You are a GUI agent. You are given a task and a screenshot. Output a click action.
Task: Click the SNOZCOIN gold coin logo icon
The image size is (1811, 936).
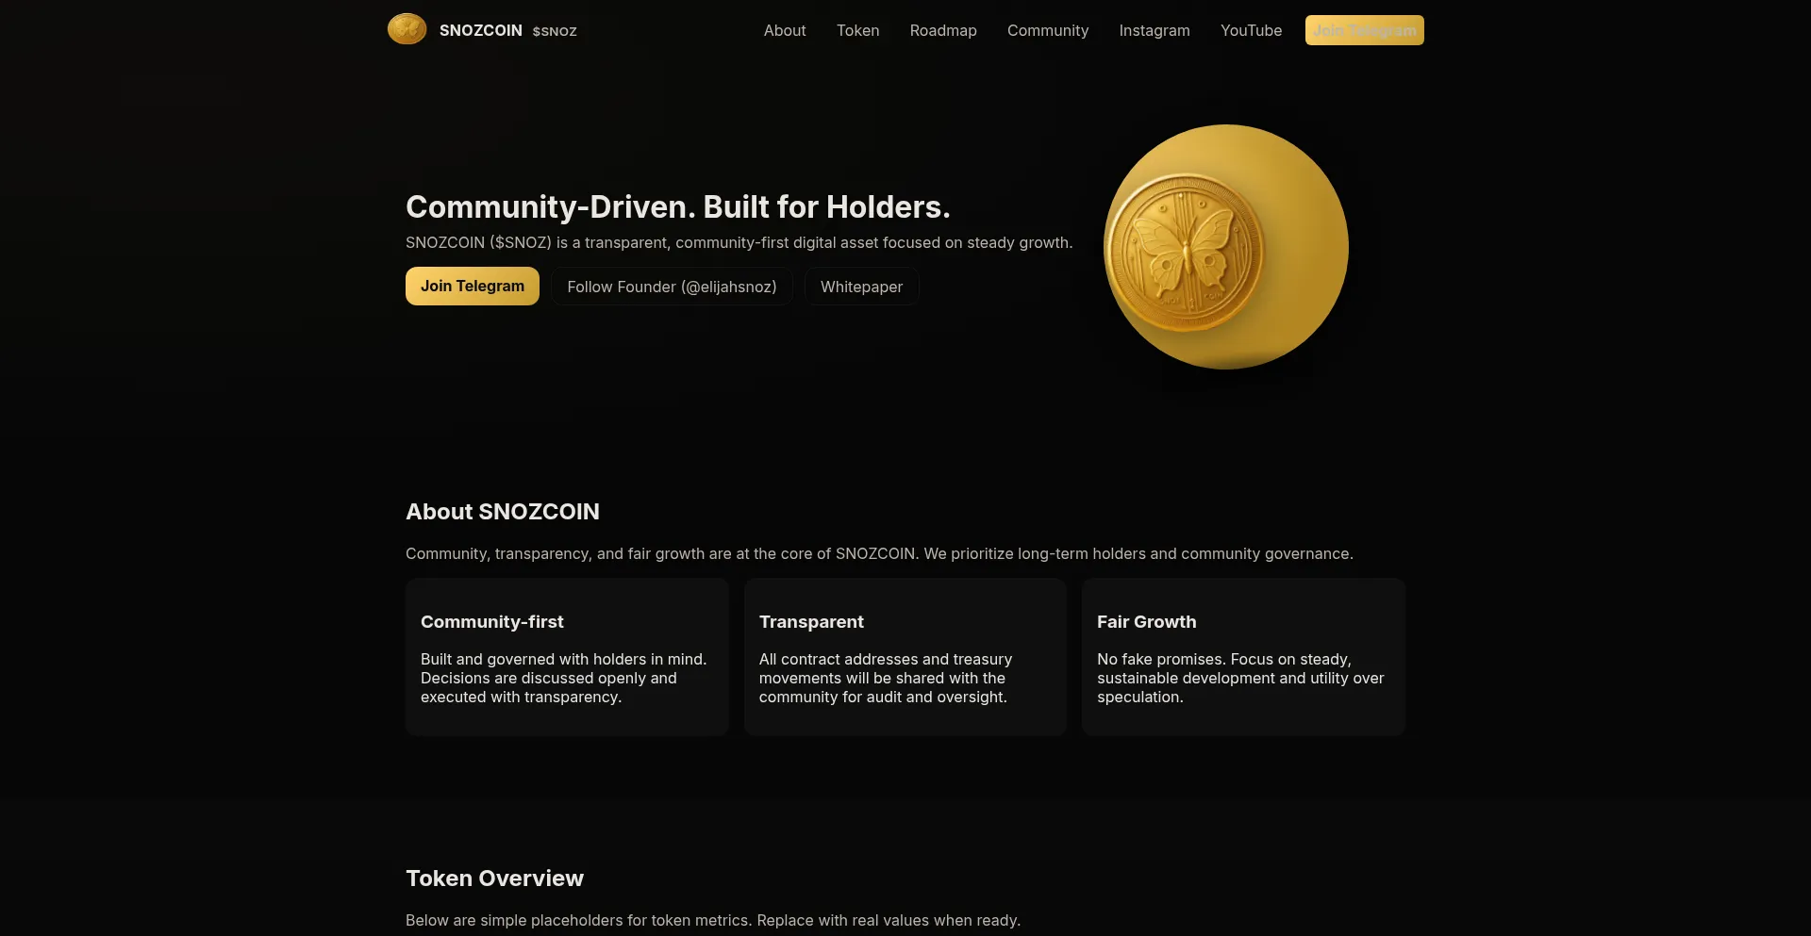406,28
